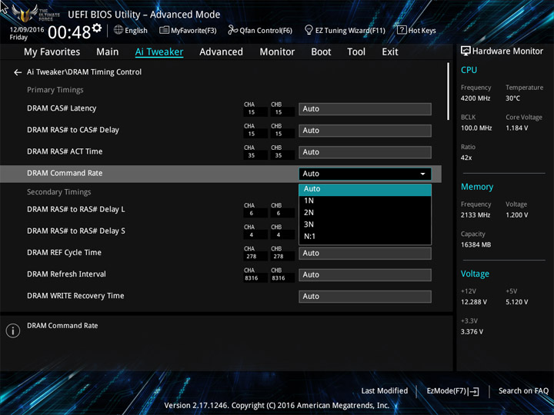Click the Hardware Monitor display icon
Viewport: 554px width, 415px height.
(x=466, y=51)
